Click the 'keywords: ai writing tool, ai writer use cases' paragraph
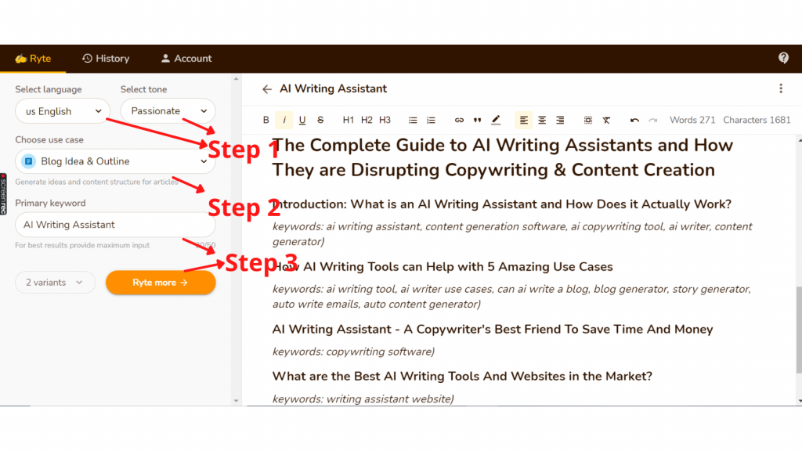Image resolution: width=802 pixels, height=451 pixels. click(x=511, y=297)
